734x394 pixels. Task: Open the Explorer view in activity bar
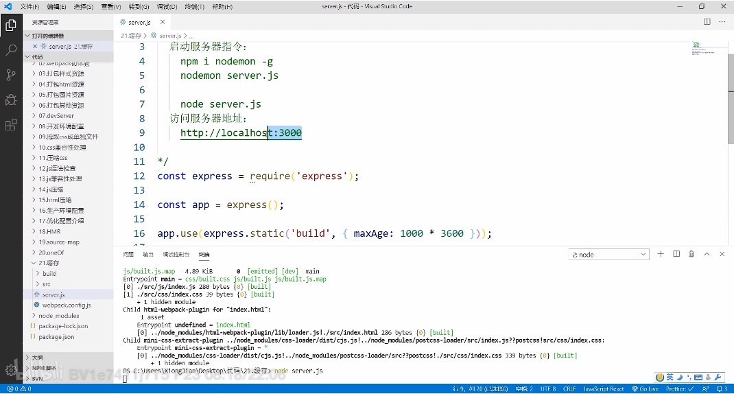click(11, 25)
